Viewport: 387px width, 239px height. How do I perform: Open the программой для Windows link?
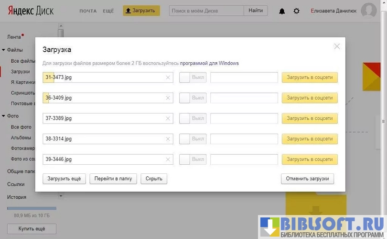(209, 63)
